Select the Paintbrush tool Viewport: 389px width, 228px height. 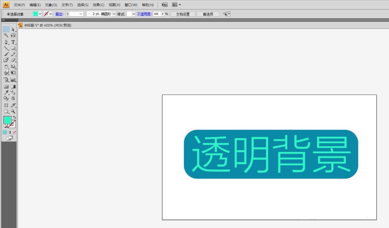click(x=6, y=54)
